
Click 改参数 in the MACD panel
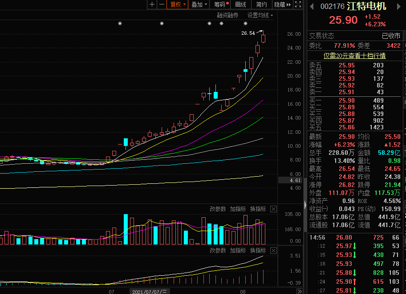click(218, 250)
